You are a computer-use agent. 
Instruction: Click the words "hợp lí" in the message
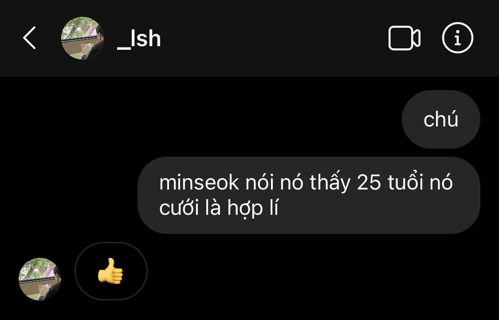click(253, 209)
